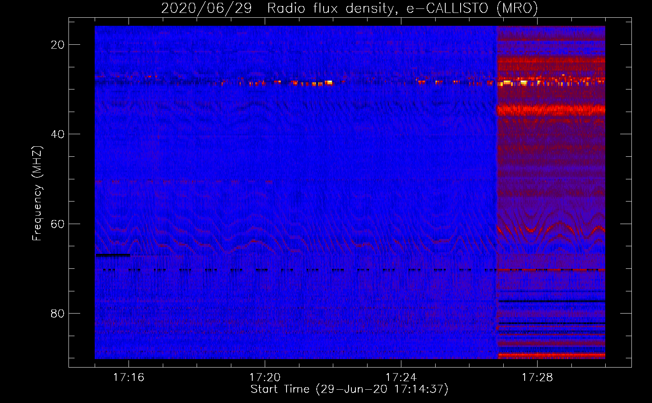The height and width of the screenshot is (403, 652).
Task: Click the date '2020/06/29' in the title
Action: pos(206,8)
